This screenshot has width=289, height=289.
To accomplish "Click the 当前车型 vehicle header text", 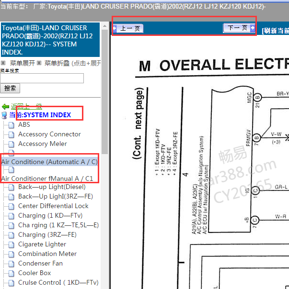I will (133, 7).
